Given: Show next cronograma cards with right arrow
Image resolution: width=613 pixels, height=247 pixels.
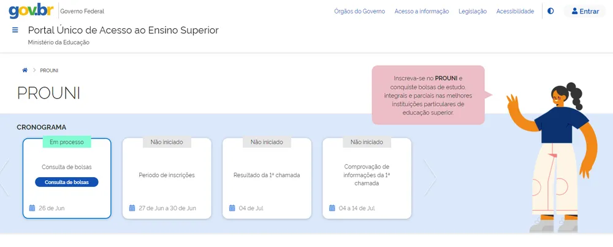Looking at the screenshot, I should pyautogui.click(x=430, y=177).
